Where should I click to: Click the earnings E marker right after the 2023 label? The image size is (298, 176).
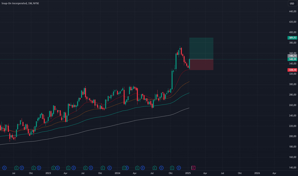coord(53,168)
